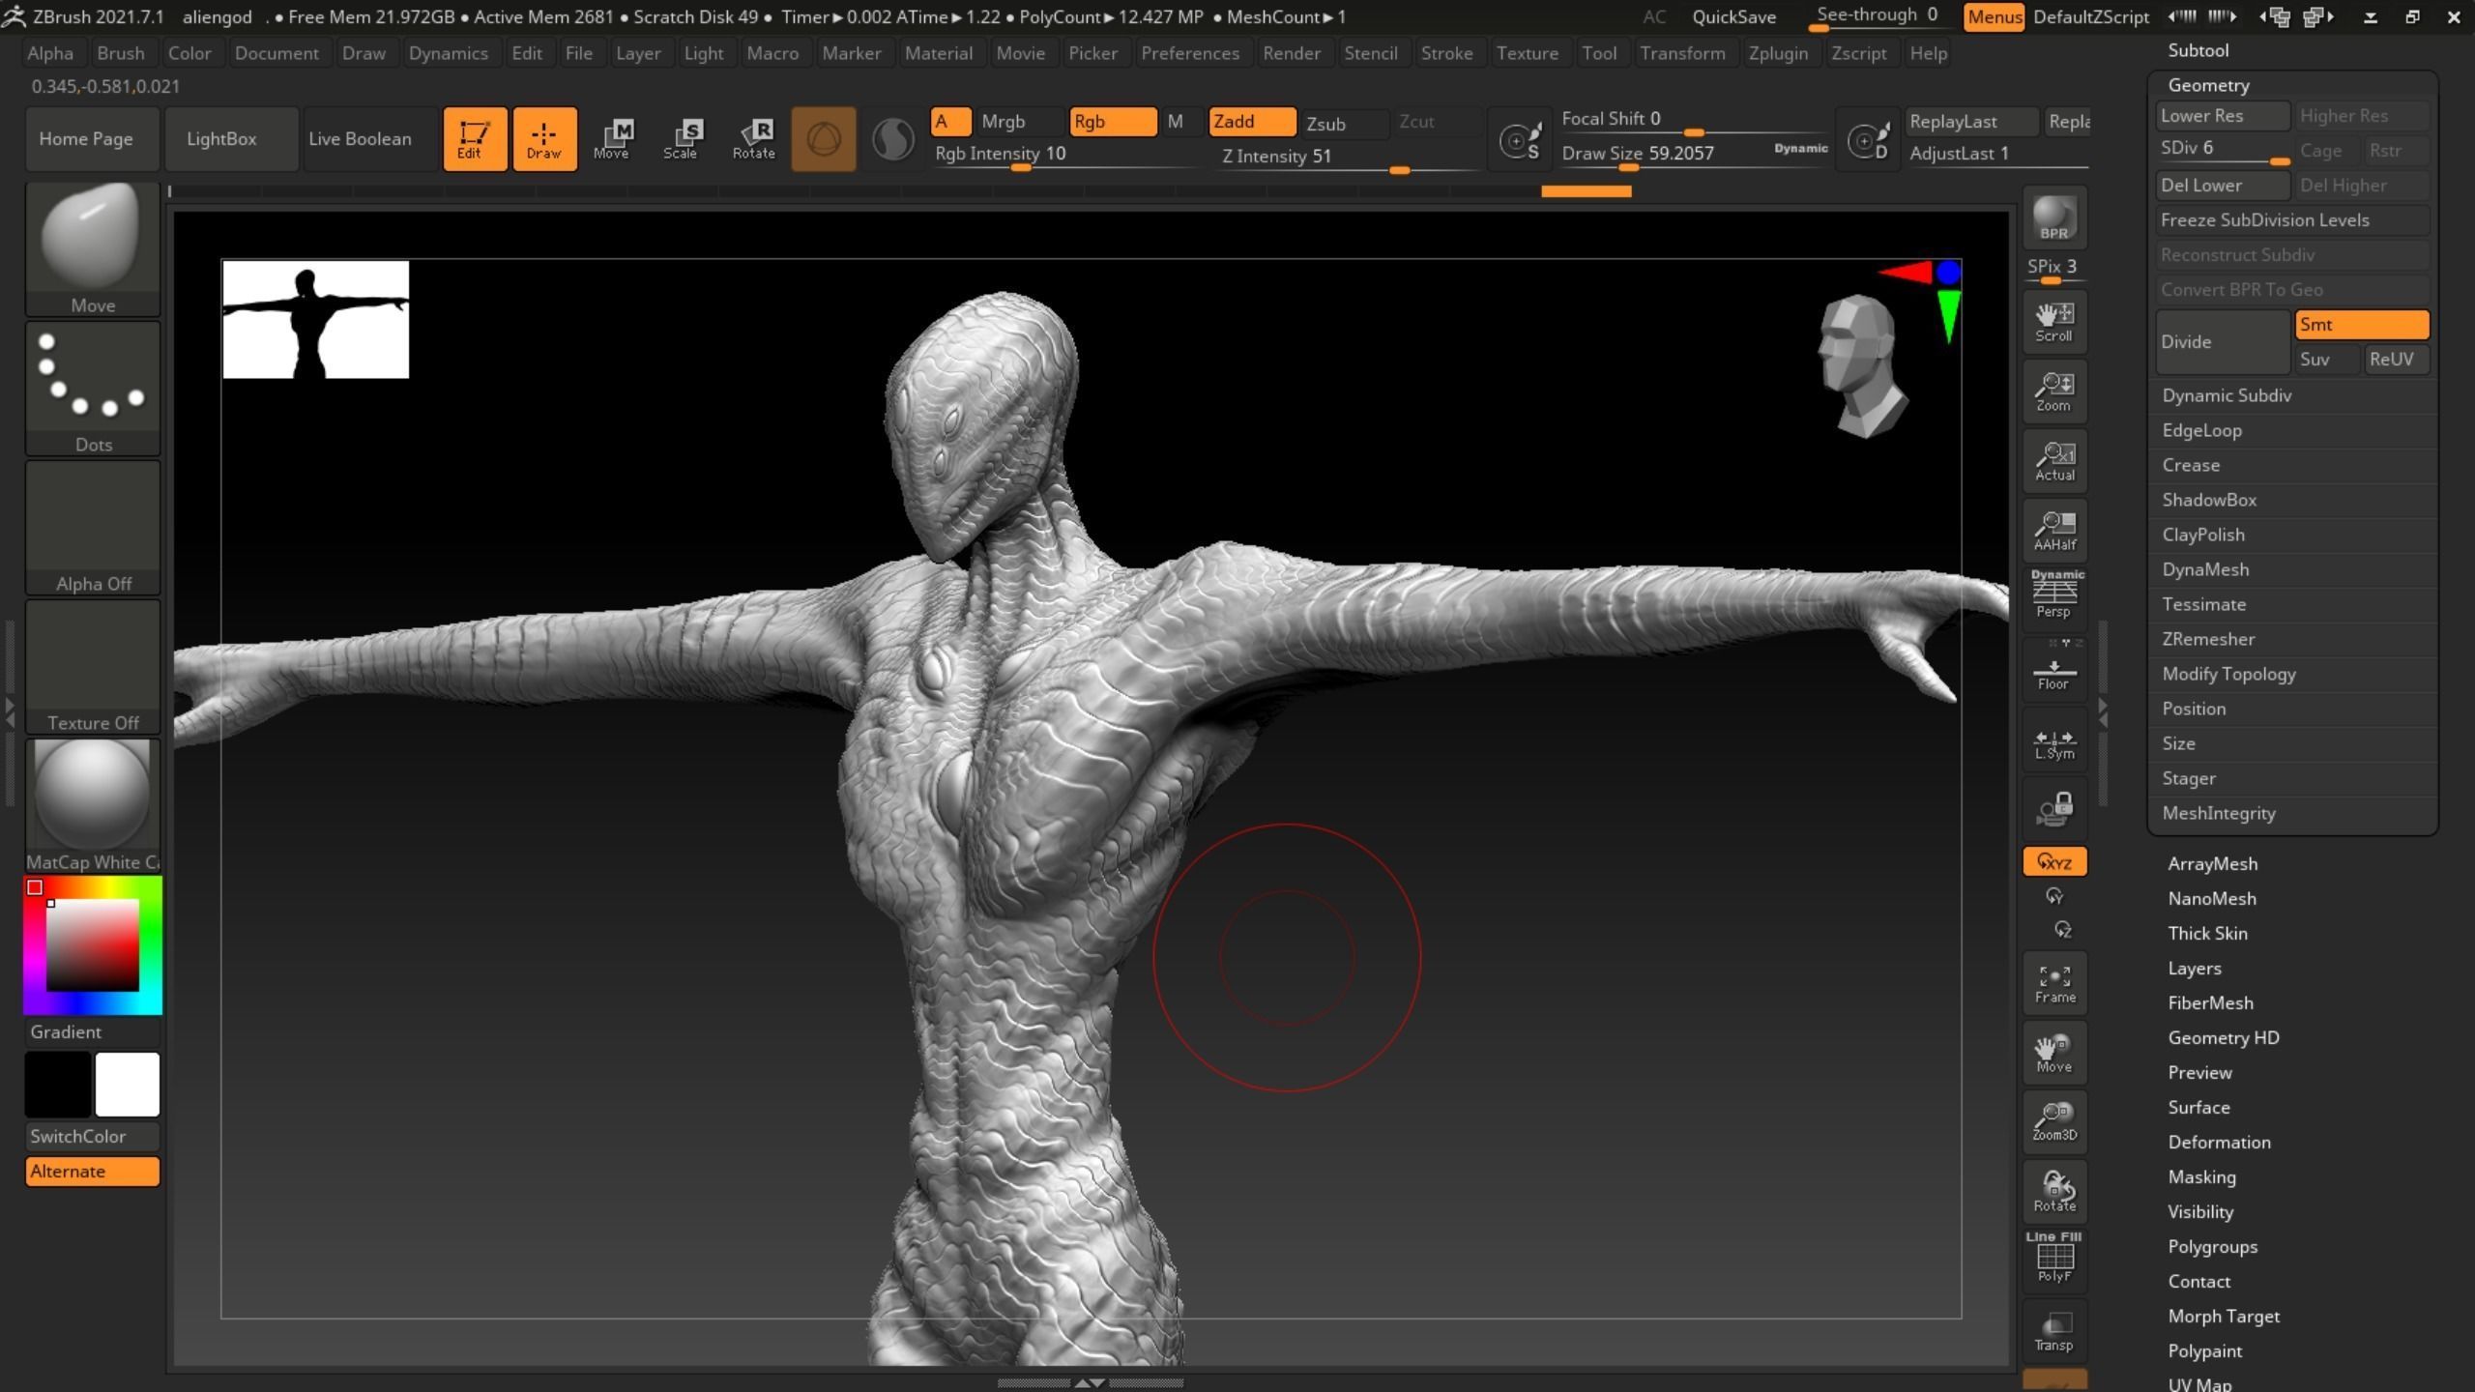Select the Rotate transform icon
This screenshot has height=1392, width=2475.
754,139
